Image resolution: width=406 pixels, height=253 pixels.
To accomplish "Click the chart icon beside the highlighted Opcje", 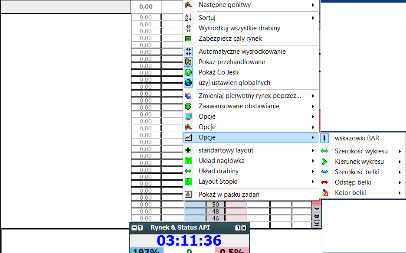I will 188,137.
